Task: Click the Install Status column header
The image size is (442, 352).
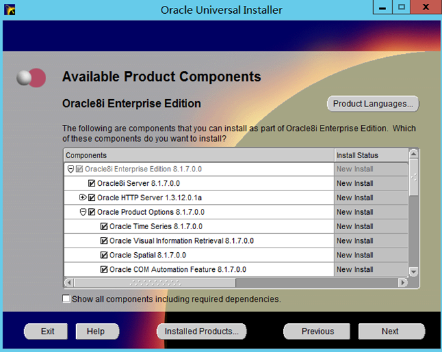Action: 372,155
